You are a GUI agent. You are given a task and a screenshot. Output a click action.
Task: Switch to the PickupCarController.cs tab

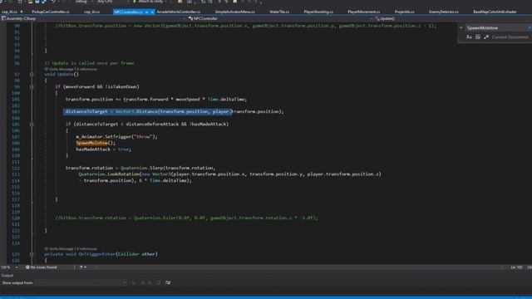click(50, 12)
